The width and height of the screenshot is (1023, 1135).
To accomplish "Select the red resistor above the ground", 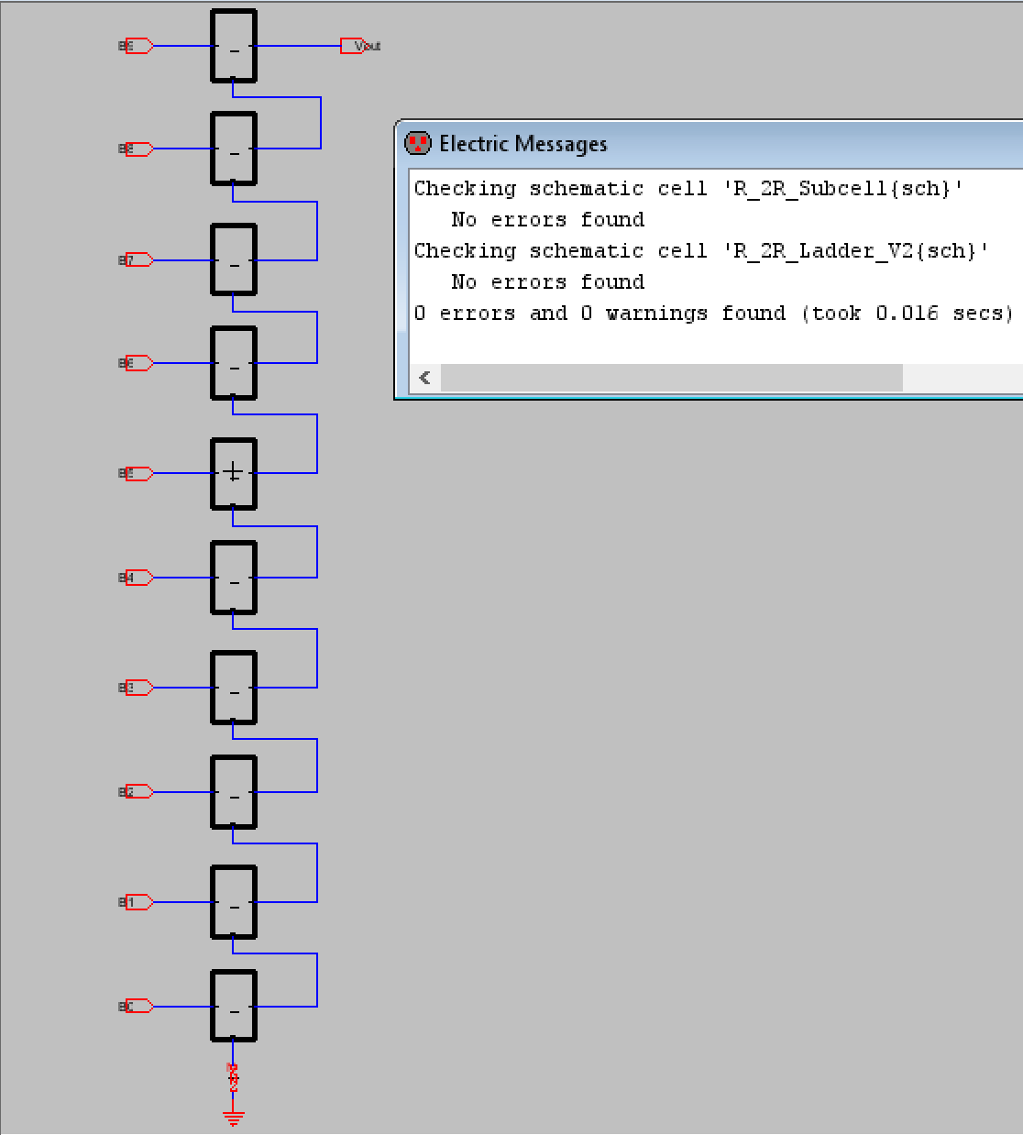I will (x=233, y=1077).
